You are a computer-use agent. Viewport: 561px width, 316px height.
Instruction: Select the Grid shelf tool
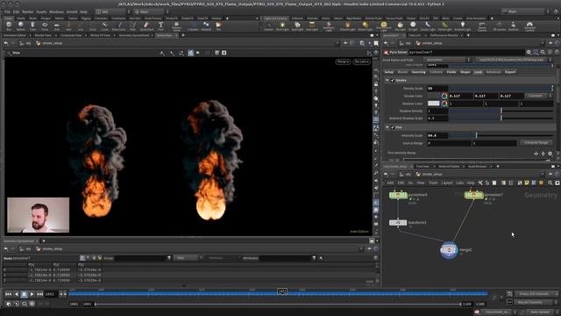[x=56, y=25]
